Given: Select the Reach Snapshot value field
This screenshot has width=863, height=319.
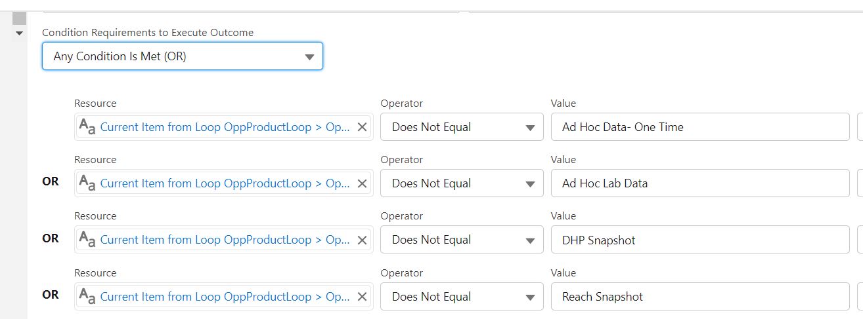Looking at the screenshot, I should pyautogui.click(x=699, y=297).
